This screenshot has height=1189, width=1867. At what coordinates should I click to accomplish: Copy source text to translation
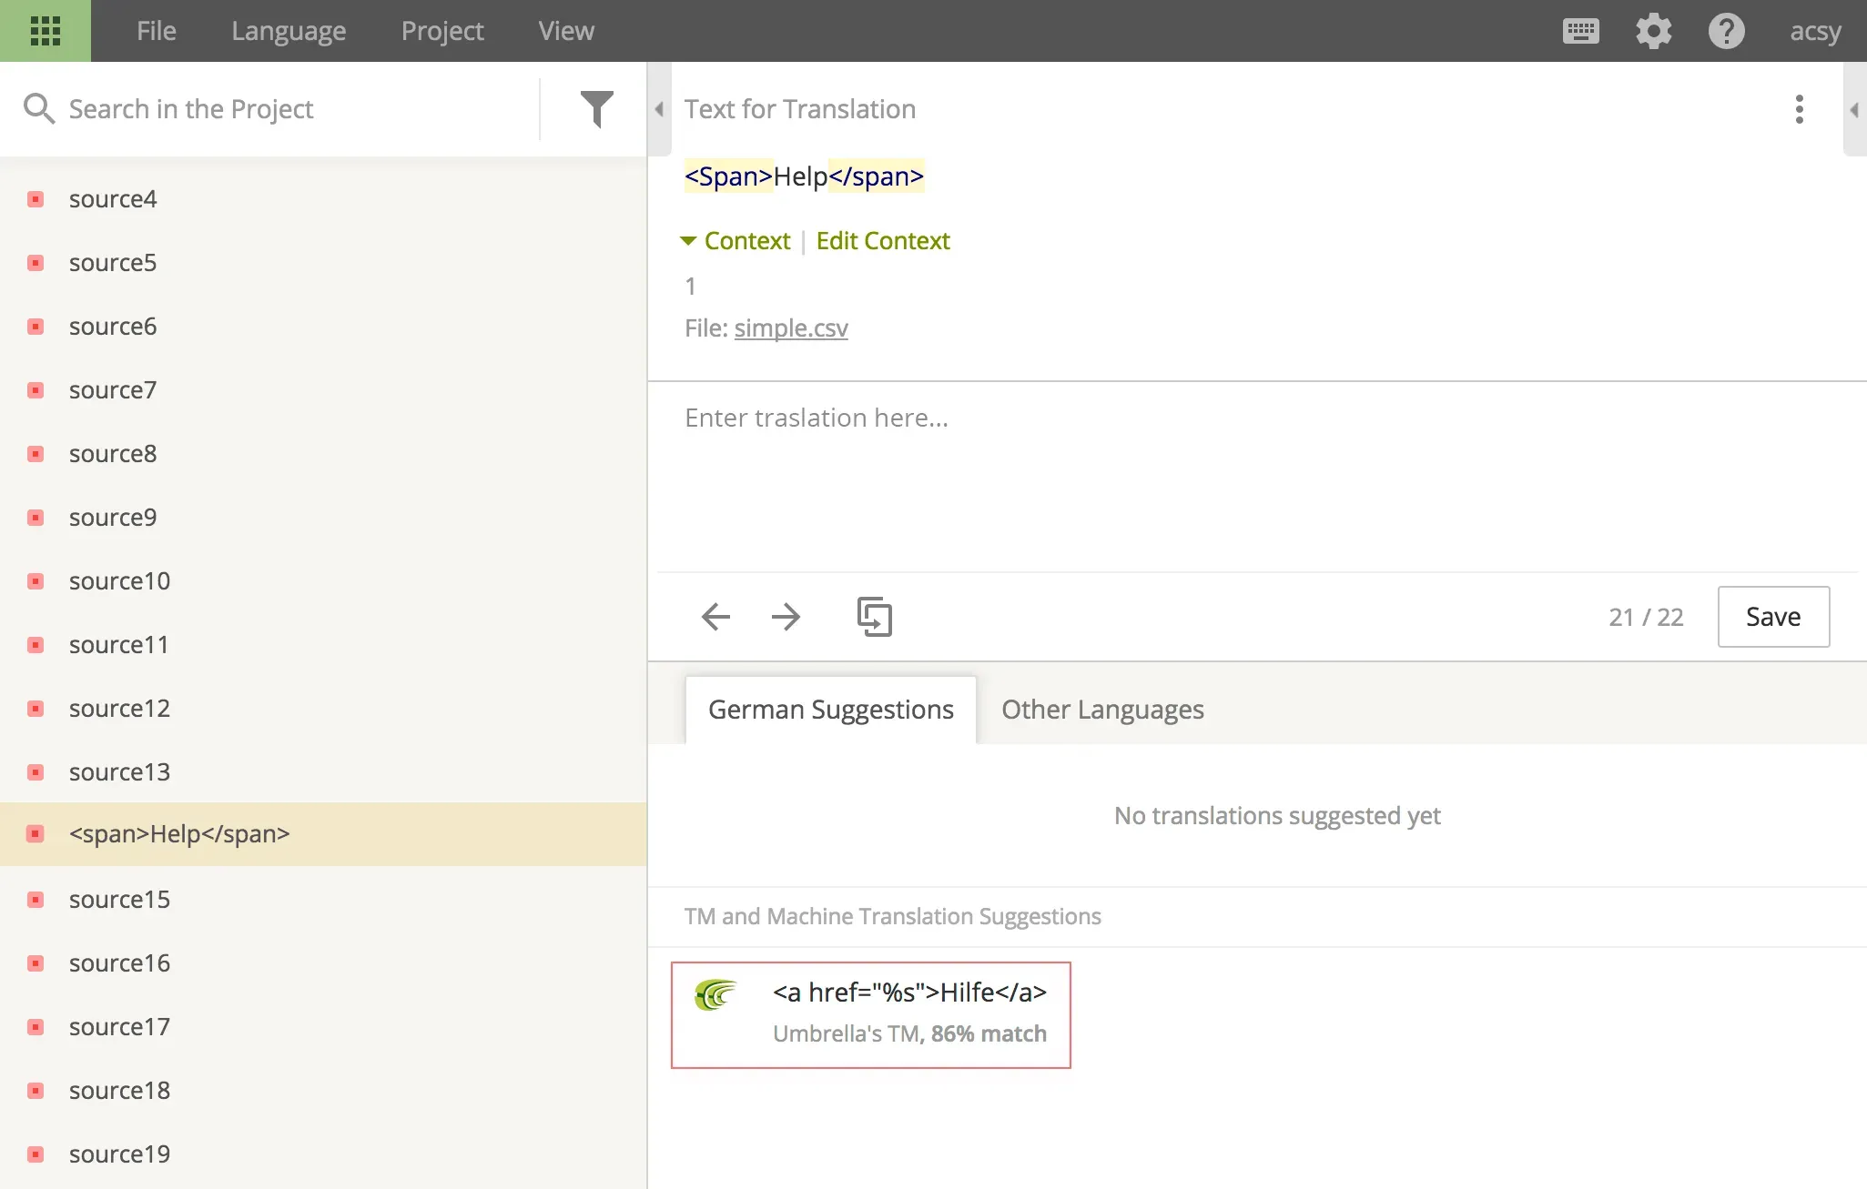(x=874, y=617)
